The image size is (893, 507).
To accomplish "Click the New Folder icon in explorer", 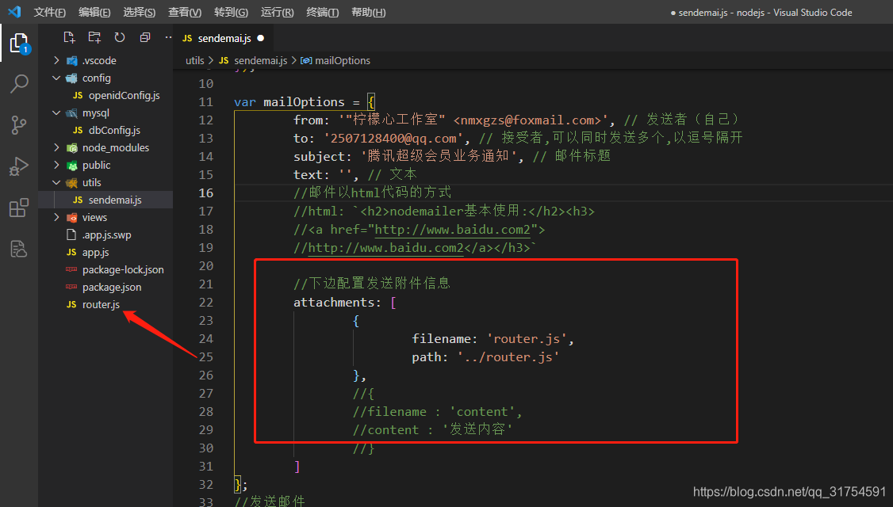I will pos(94,37).
